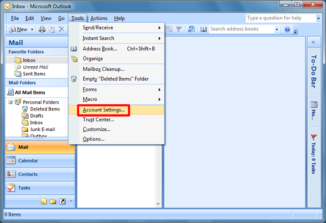The width and height of the screenshot is (326, 223).
Task: Click the Follow Up flag toolbar icon
Action: point(179,29)
